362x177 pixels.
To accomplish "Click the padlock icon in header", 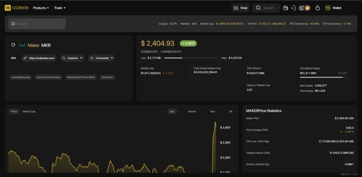I will click(x=318, y=8).
